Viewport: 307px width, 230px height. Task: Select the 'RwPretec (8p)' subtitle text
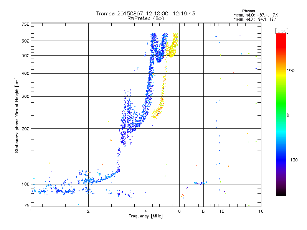click(145, 18)
